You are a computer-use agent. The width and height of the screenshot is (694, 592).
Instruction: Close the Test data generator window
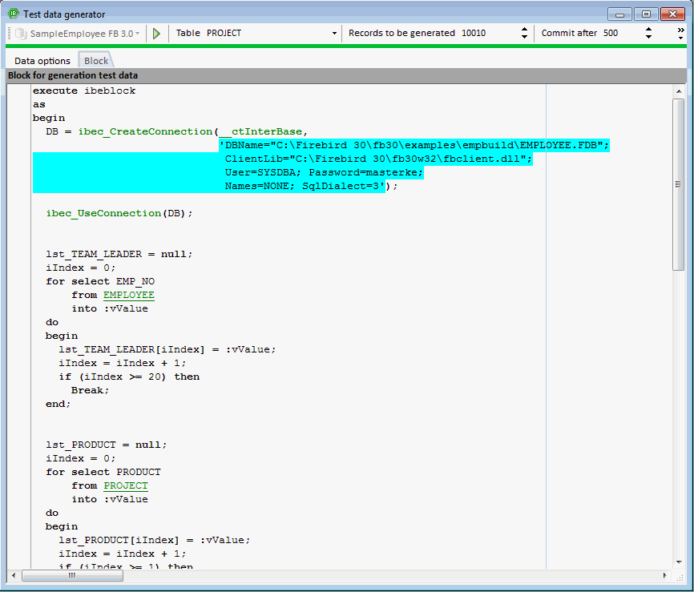click(672, 14)
